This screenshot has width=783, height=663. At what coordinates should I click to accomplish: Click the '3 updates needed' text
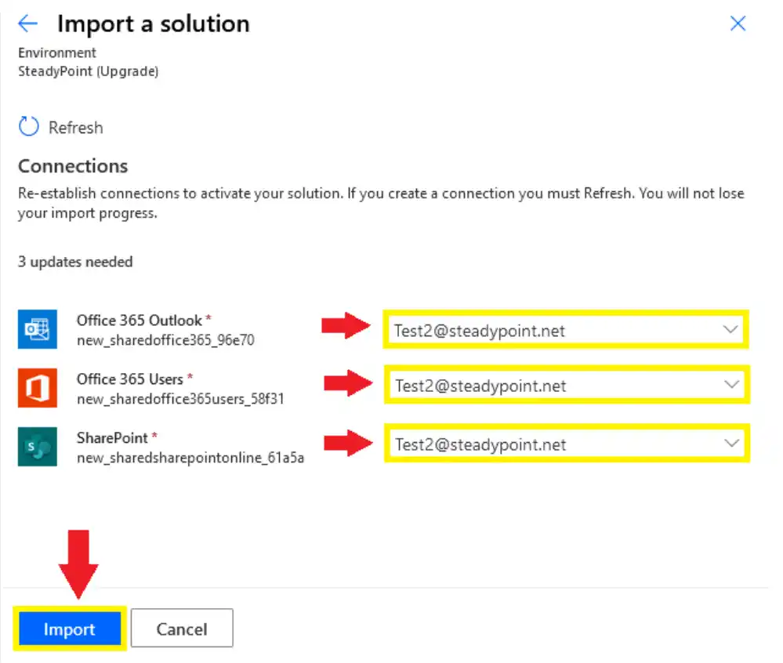75,262
